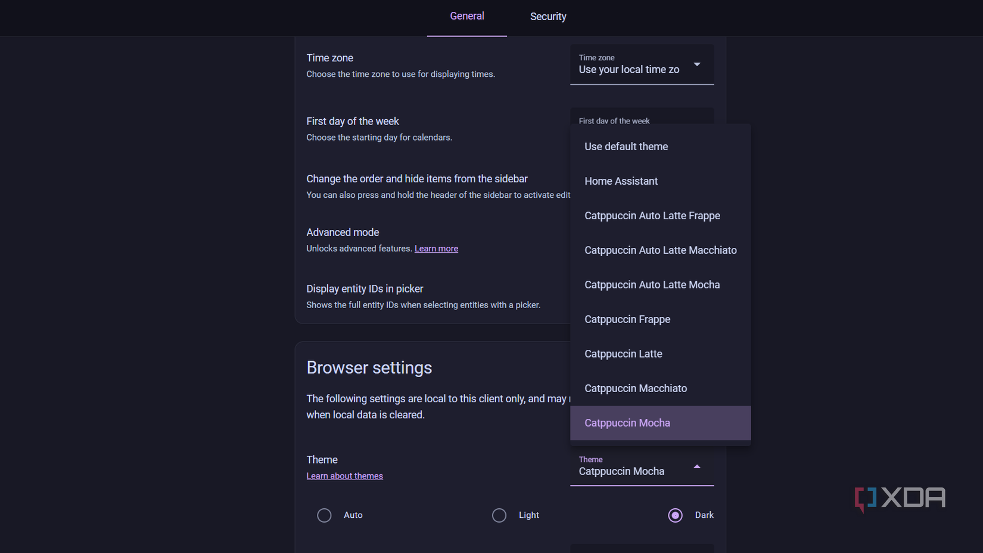The image size is (983, 553).
Task: Switch to the General tab
Action: click(466, 17)
